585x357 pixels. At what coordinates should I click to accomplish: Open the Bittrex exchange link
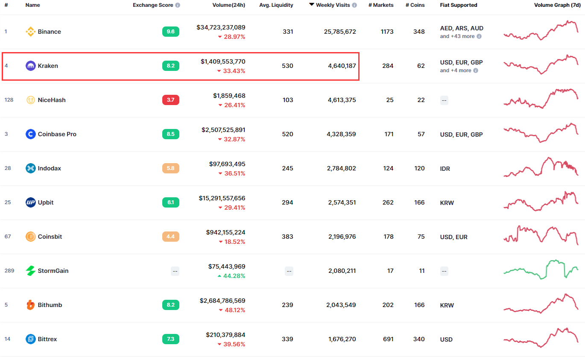(x=47, y=339)
